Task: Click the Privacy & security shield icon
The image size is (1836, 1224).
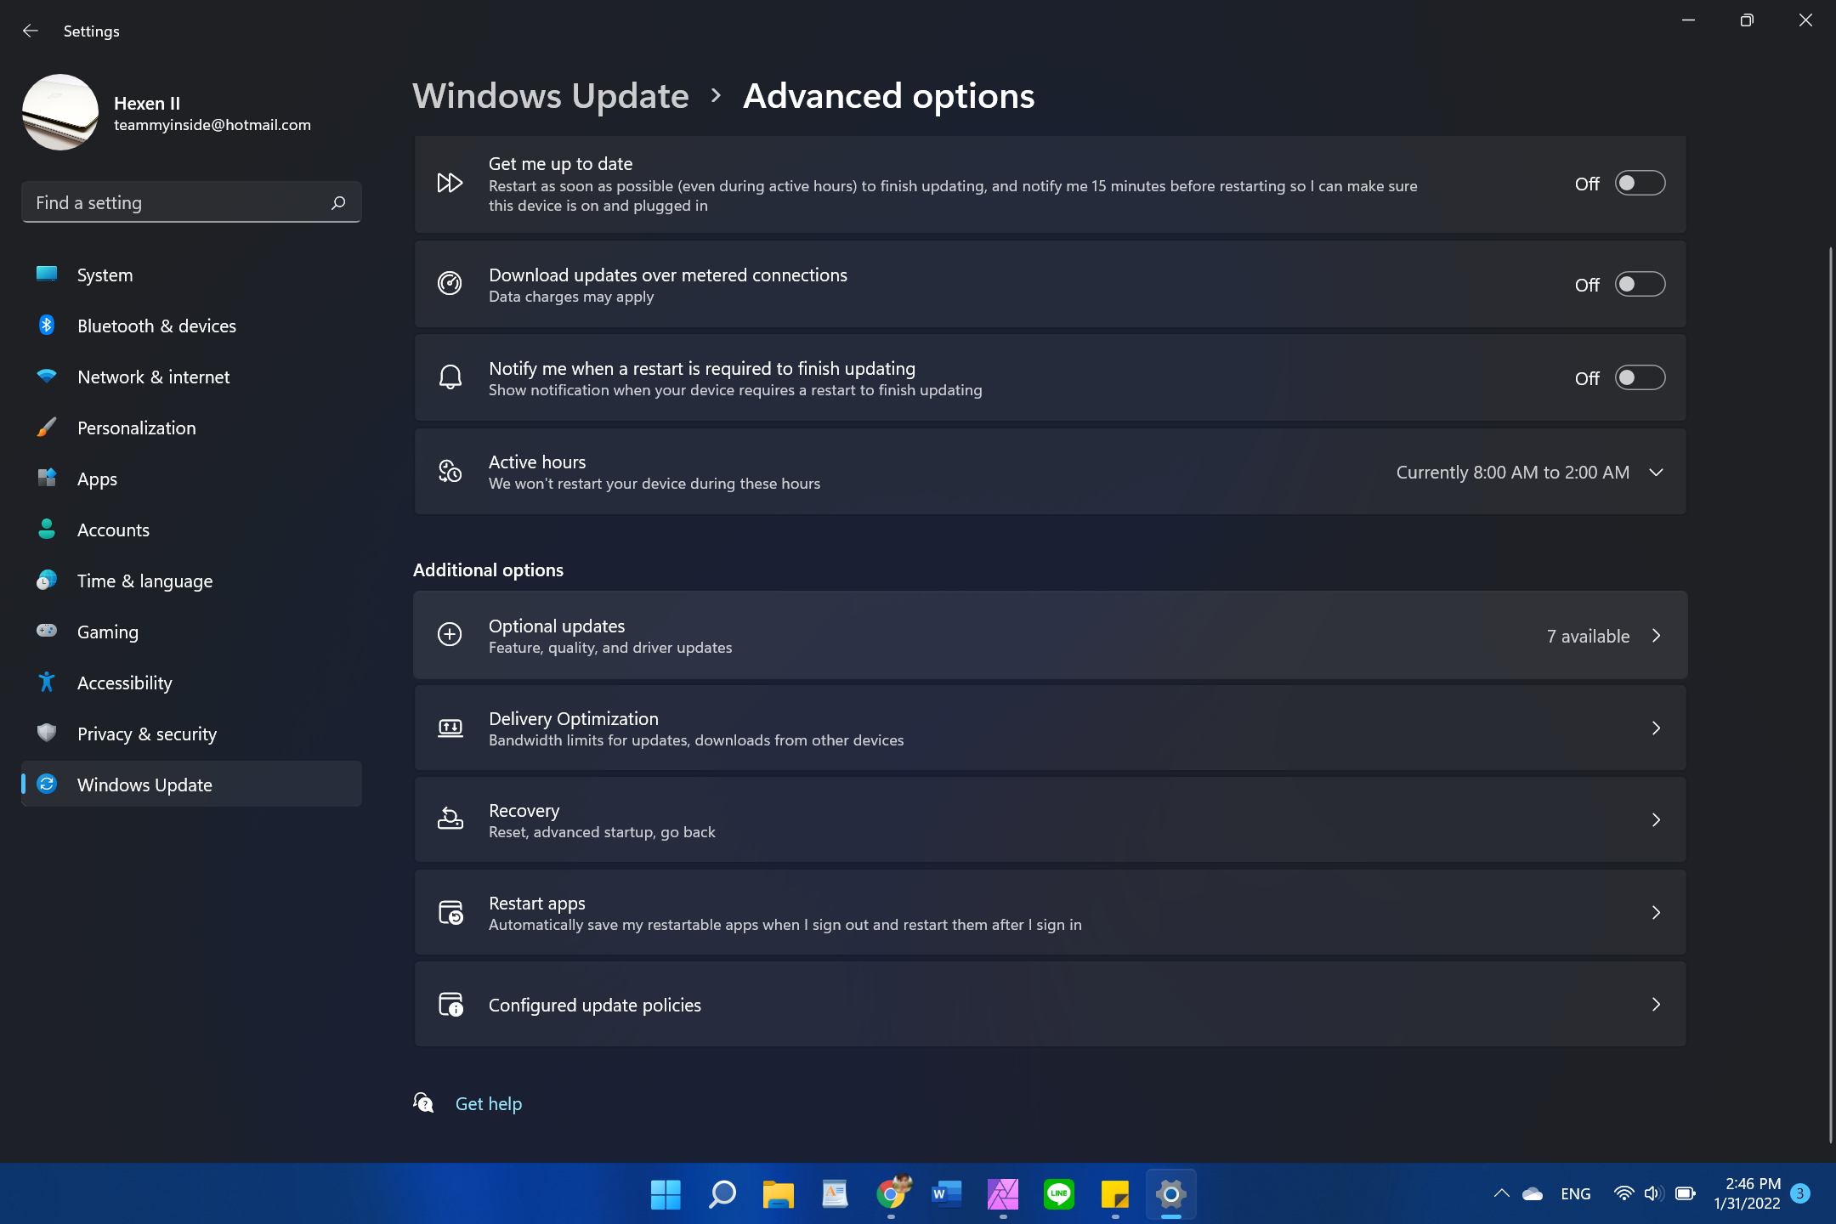Action: click(47, 733)
